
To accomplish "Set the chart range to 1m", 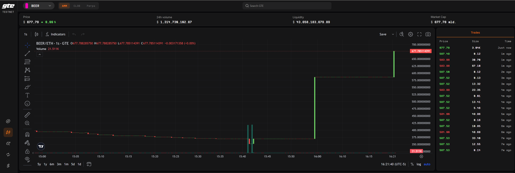I will point(66,164).
